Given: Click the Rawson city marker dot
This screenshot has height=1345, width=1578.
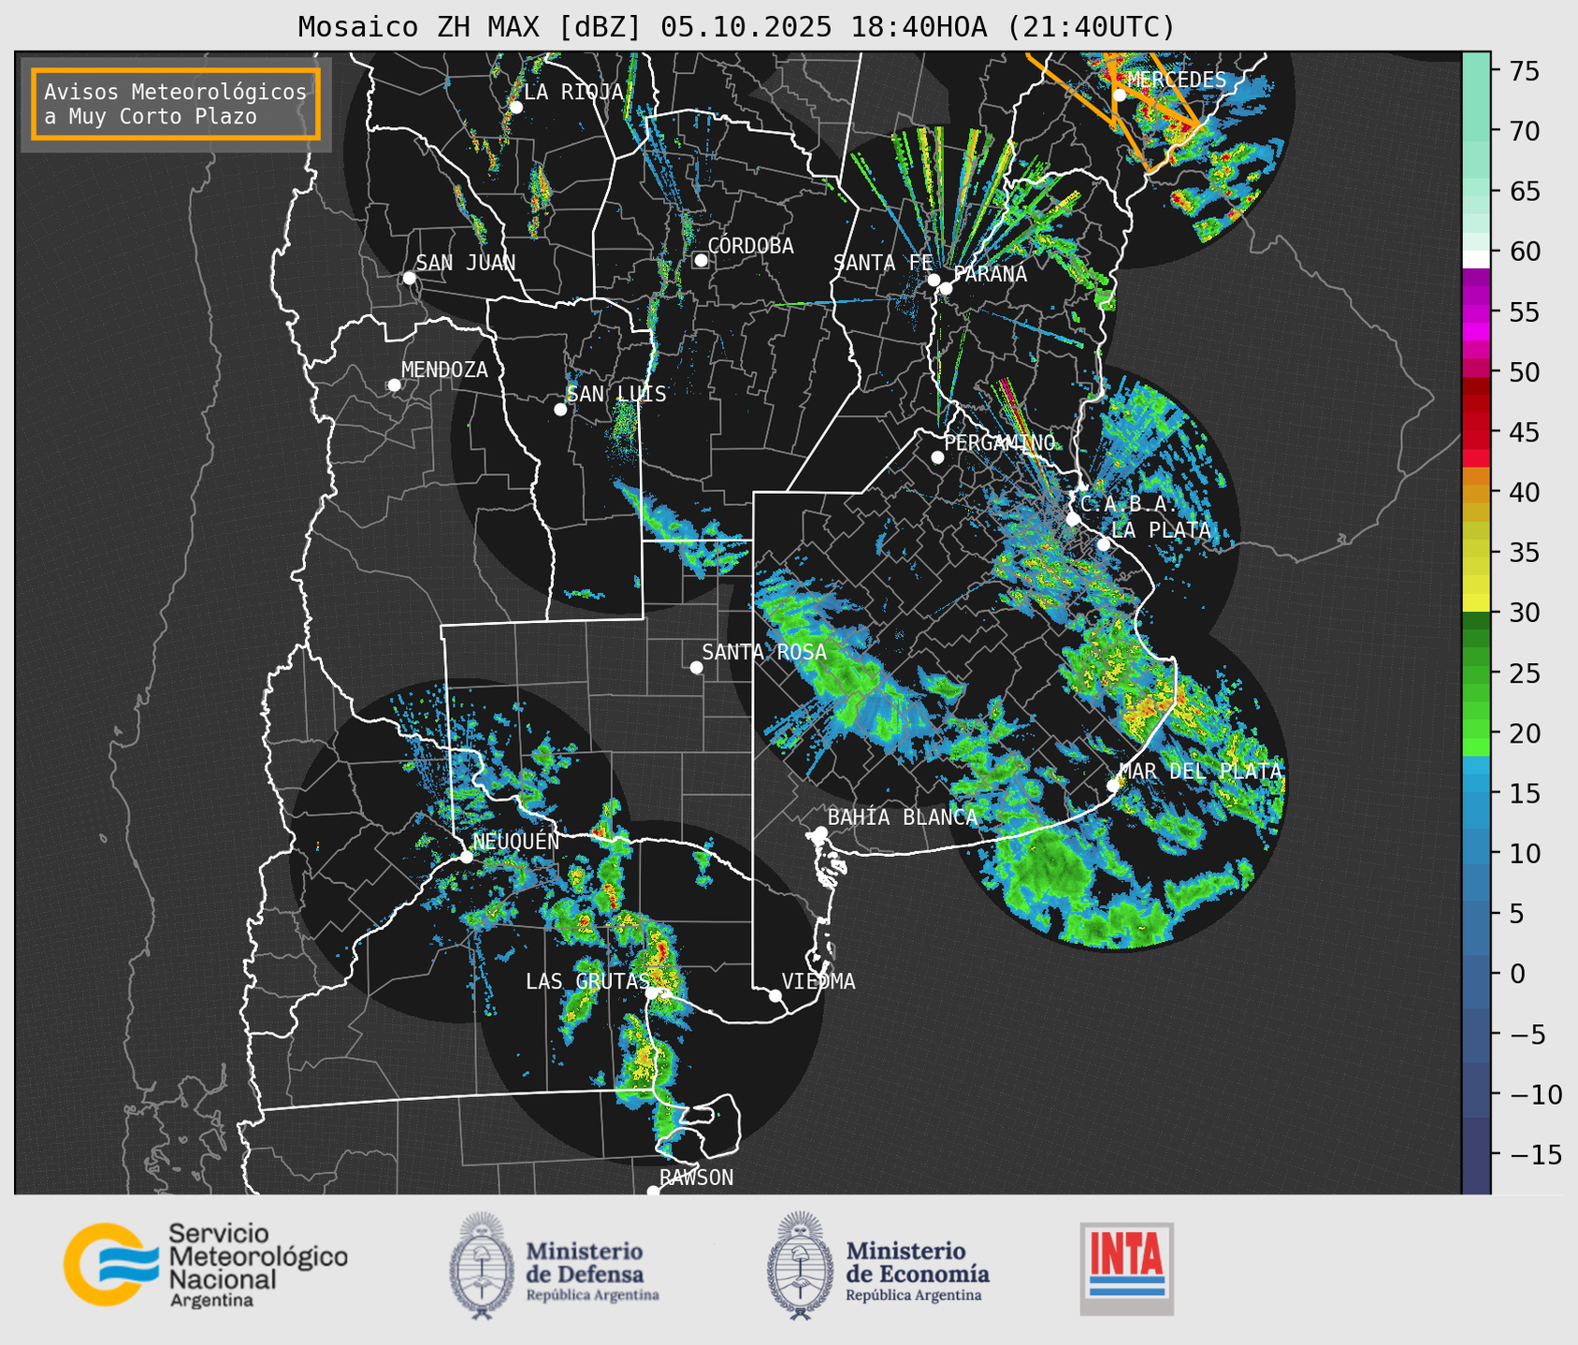Looking at the screenshot, I should (653, 1192).
